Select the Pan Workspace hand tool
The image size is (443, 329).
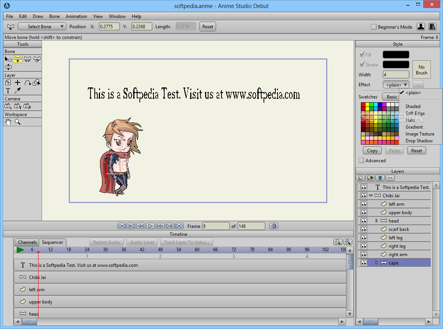pos(8,122)
